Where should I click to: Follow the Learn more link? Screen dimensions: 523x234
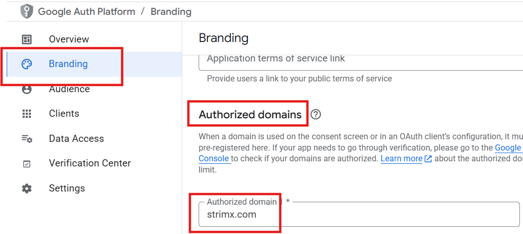pyautogui.click(x=401, y=159)
